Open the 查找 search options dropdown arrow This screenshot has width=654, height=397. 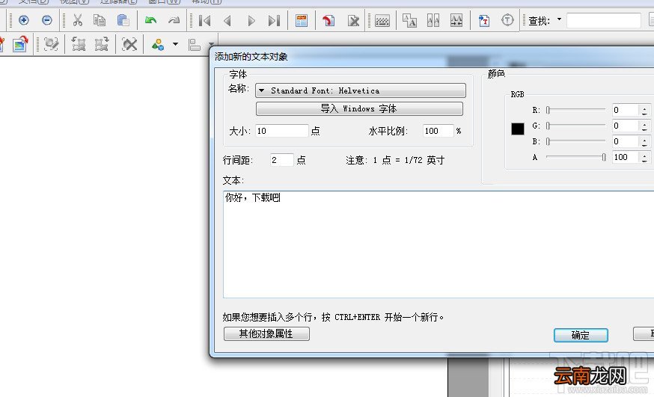(559, 19)
